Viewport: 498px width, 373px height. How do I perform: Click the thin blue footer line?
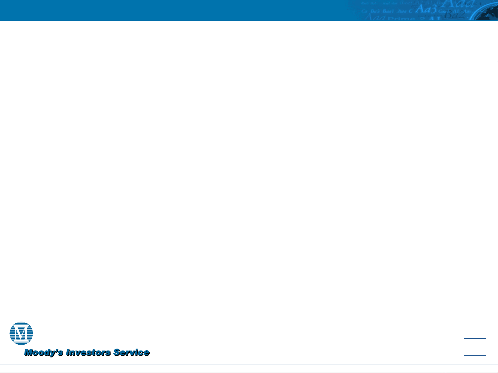249,364
